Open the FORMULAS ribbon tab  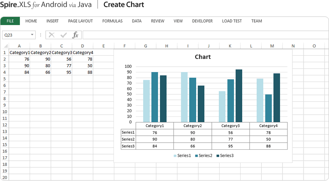pyautogui.click(x=112, y=21)
